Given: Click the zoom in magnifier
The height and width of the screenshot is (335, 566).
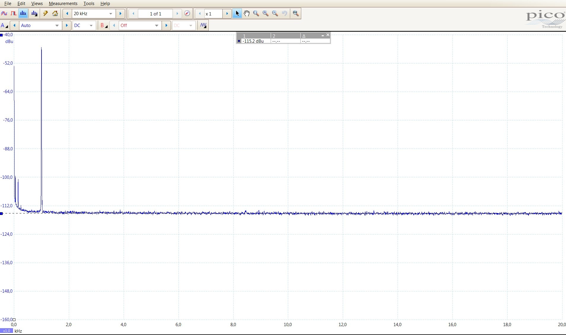Looking at the screenshot, I should 266,14.
